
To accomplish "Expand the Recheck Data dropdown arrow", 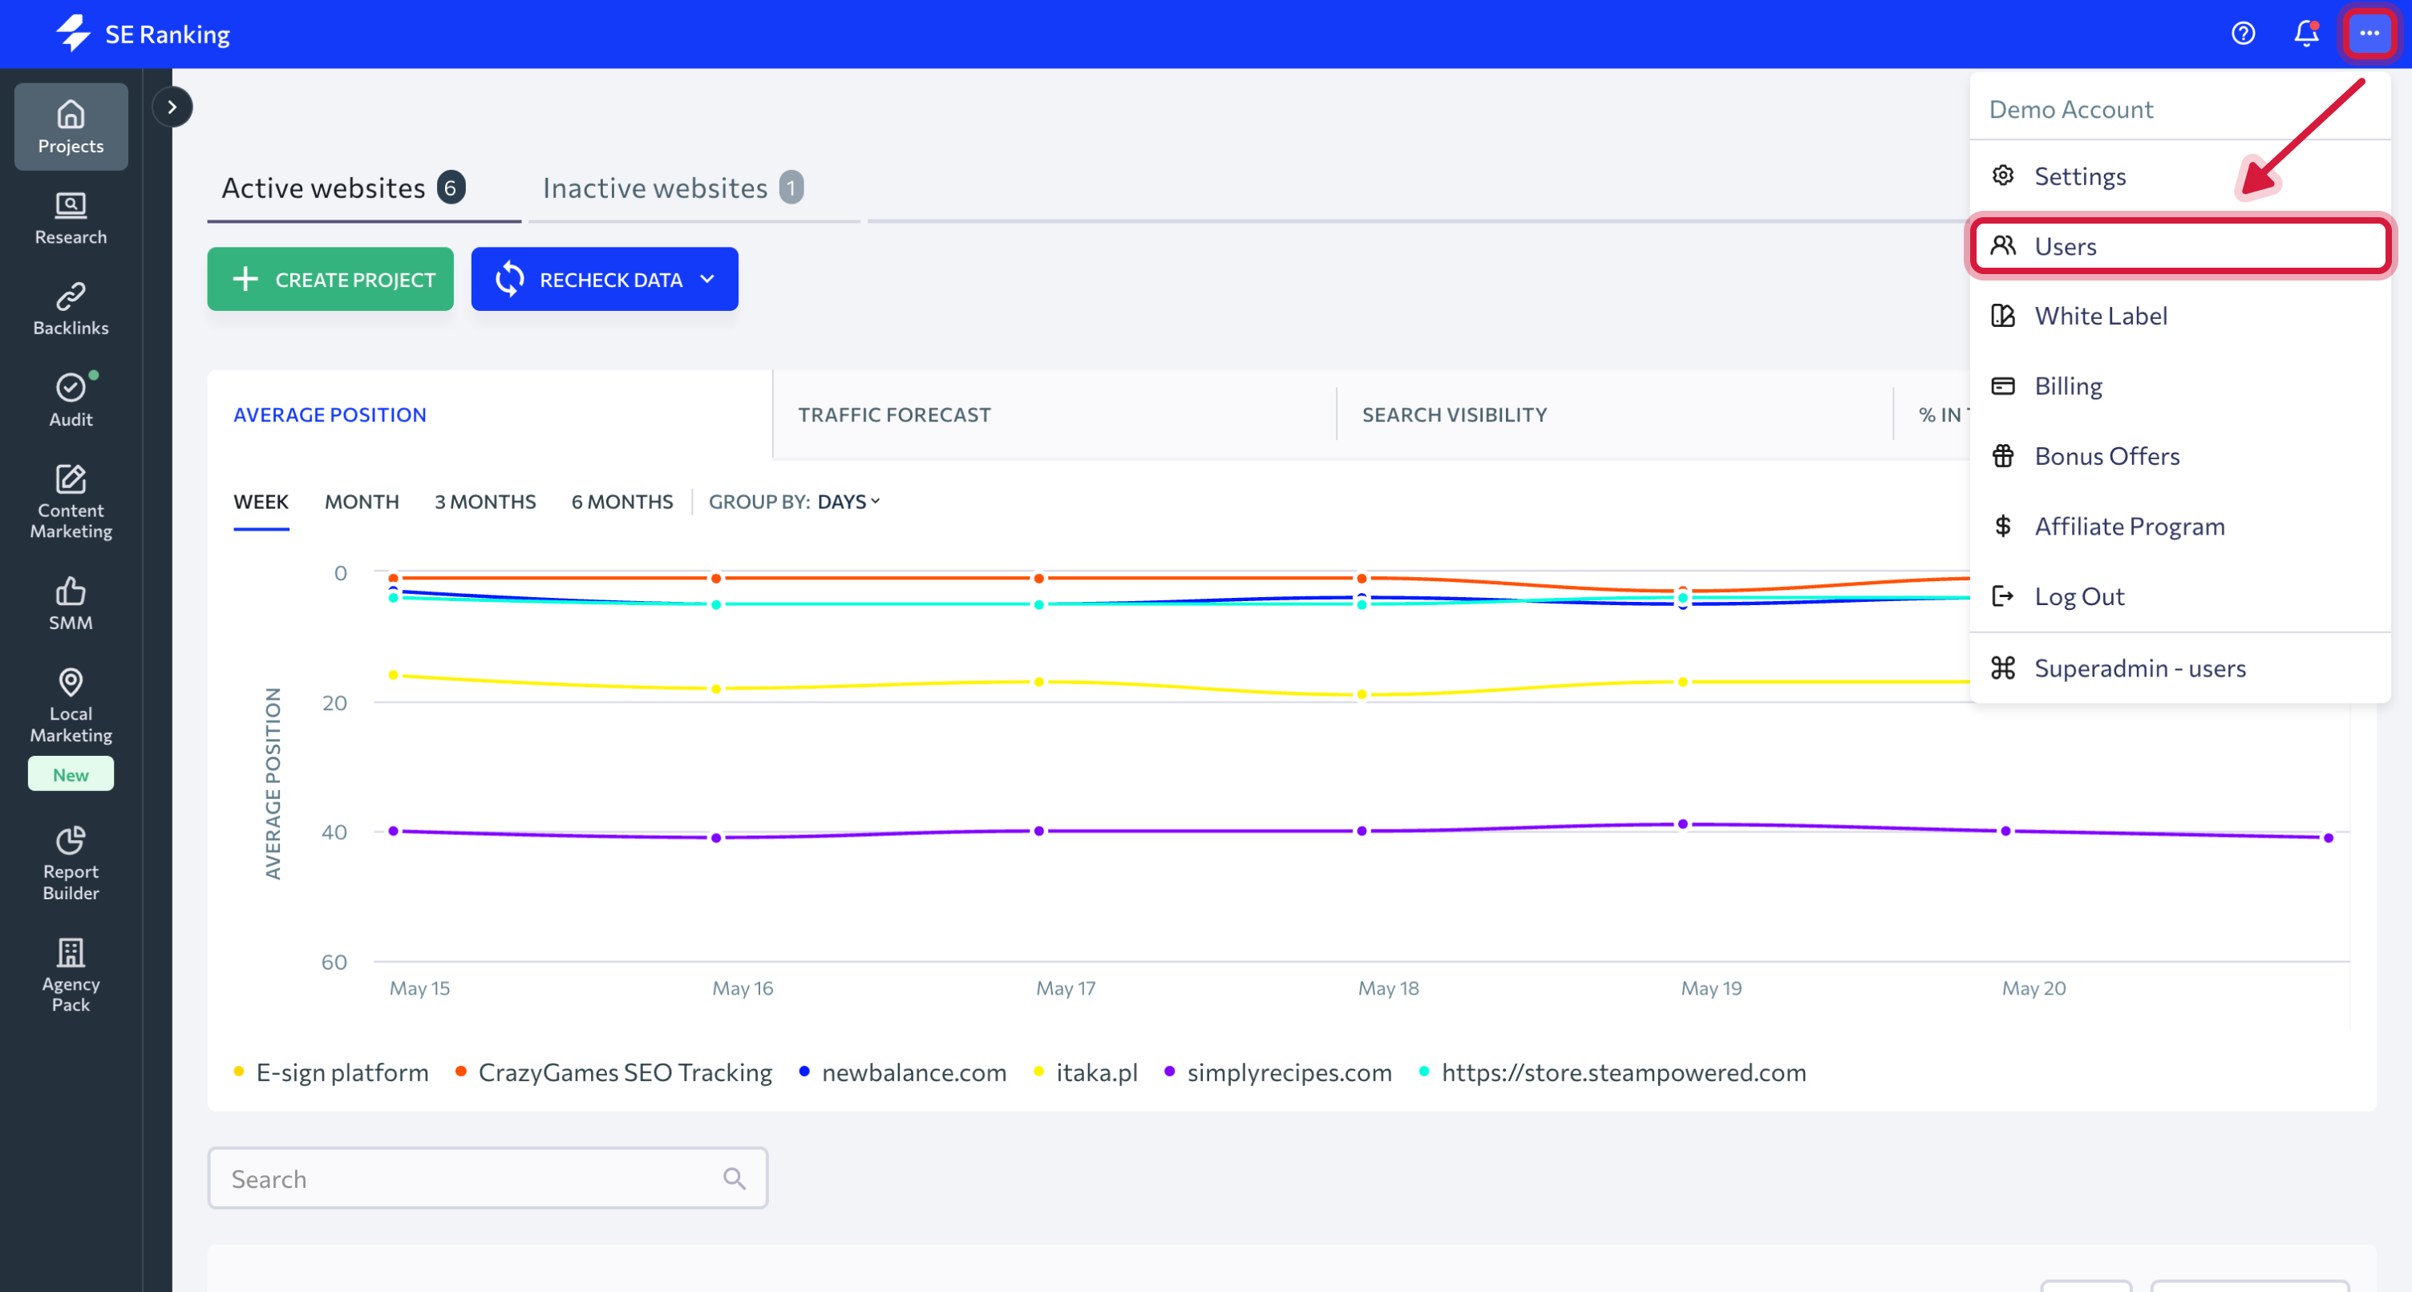I will pos(708,279).
